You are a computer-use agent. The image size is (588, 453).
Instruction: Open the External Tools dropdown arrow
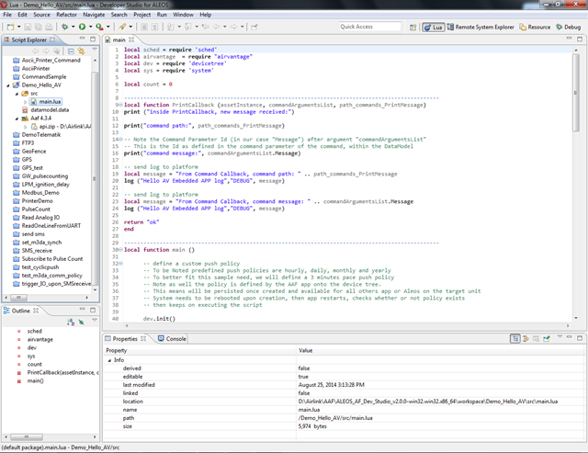click(108, 27)
